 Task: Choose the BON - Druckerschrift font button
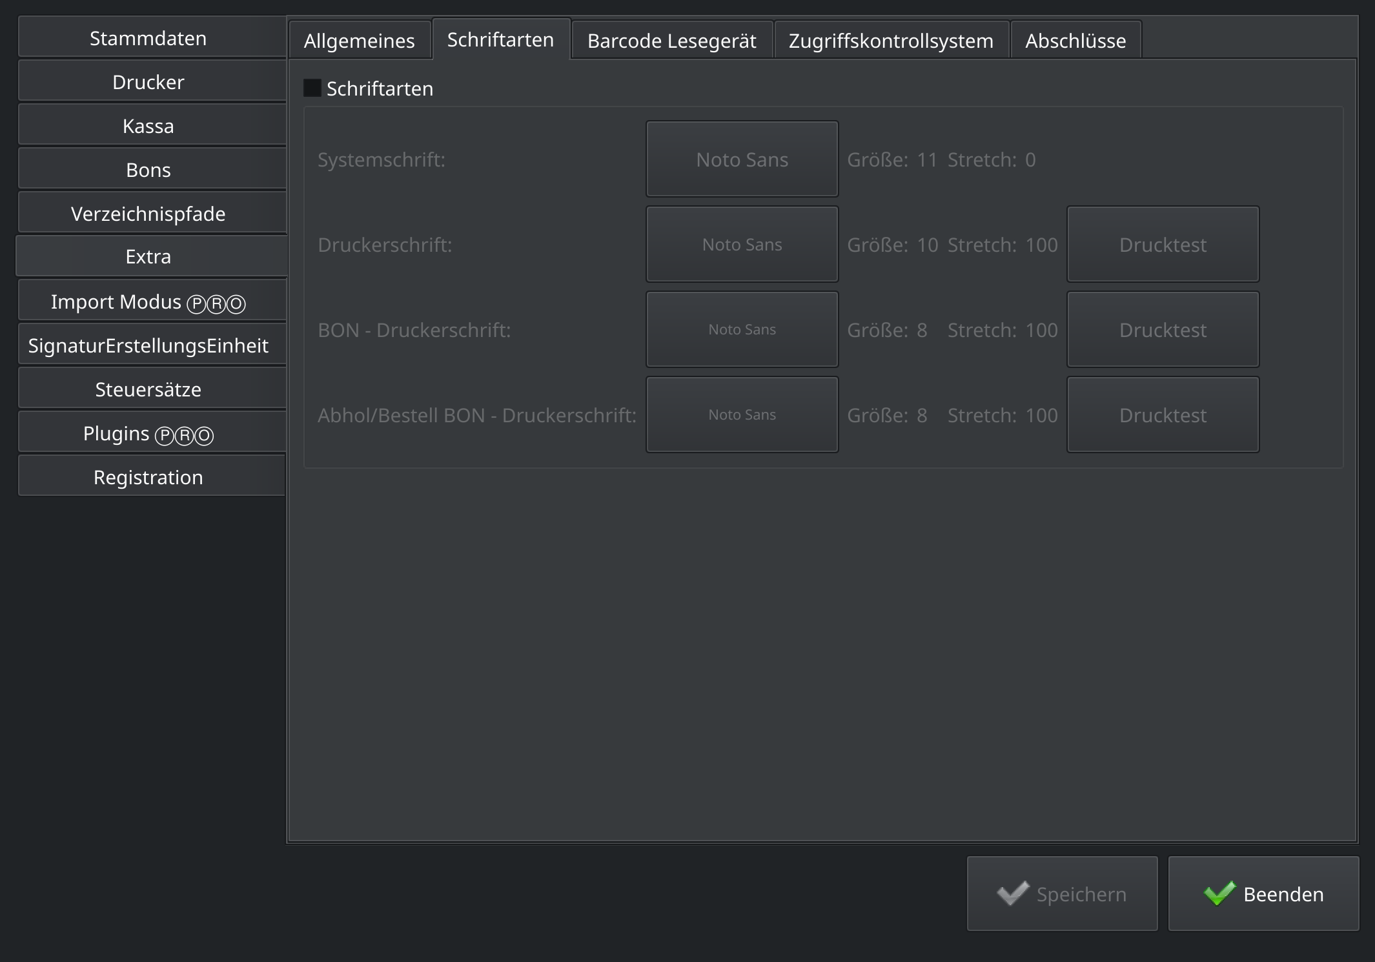pos(742,329)
